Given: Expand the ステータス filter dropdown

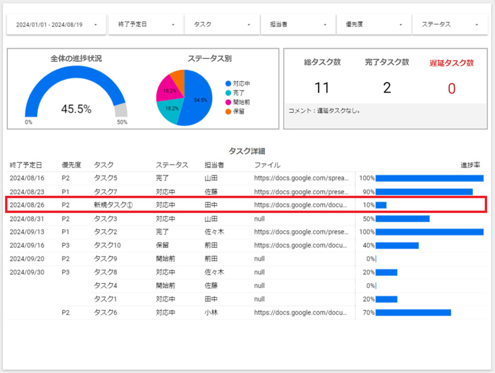Looking at the screenshot, I should [x=449, y=24].
